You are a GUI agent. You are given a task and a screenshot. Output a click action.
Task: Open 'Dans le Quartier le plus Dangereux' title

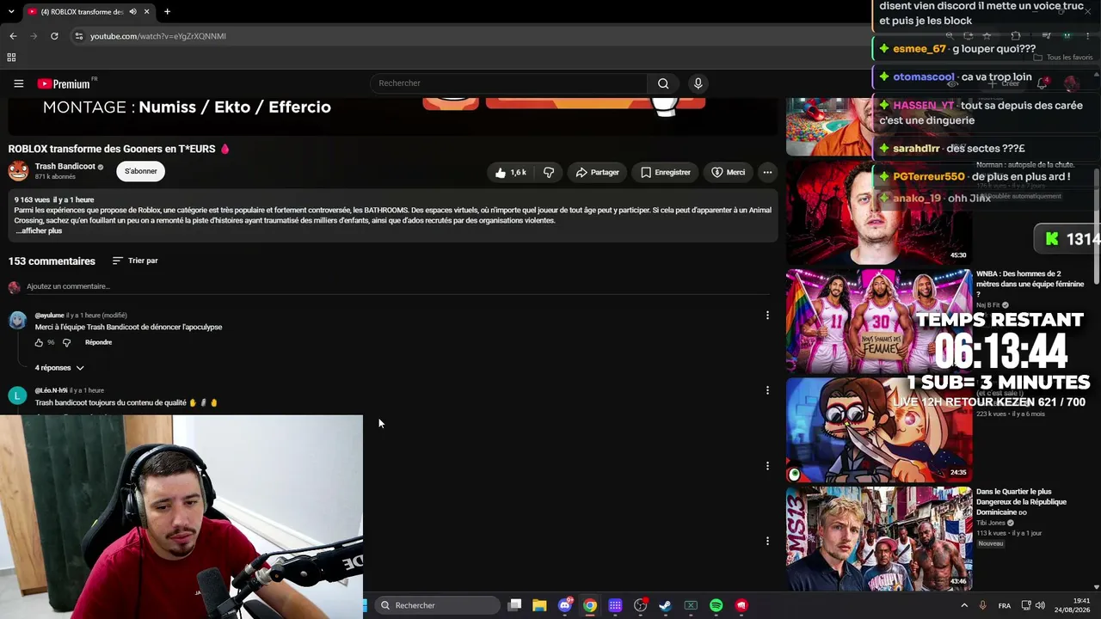1021,502
